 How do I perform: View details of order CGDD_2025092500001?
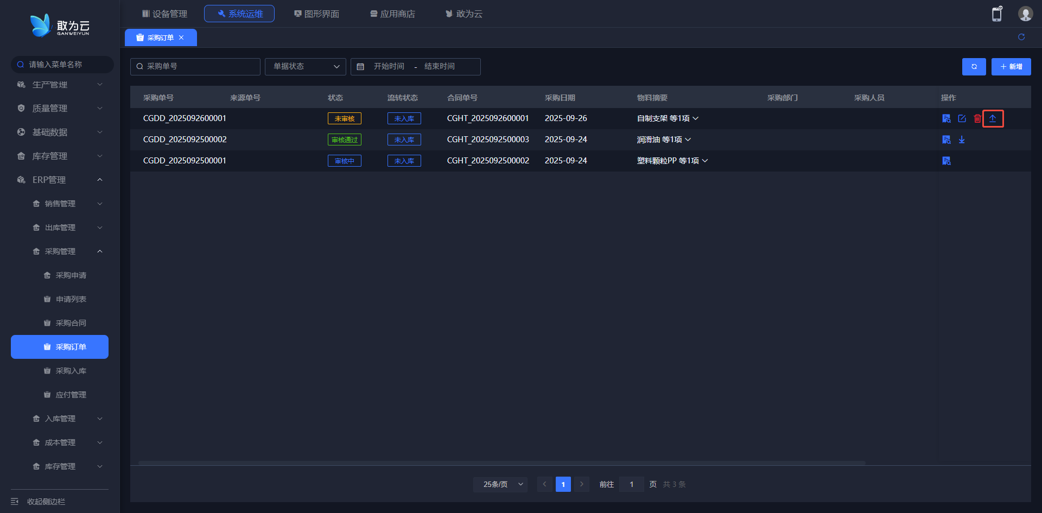pos(946,161)
